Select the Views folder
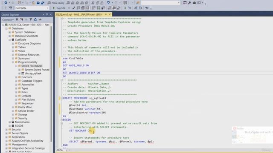 (x=21, y=51)
